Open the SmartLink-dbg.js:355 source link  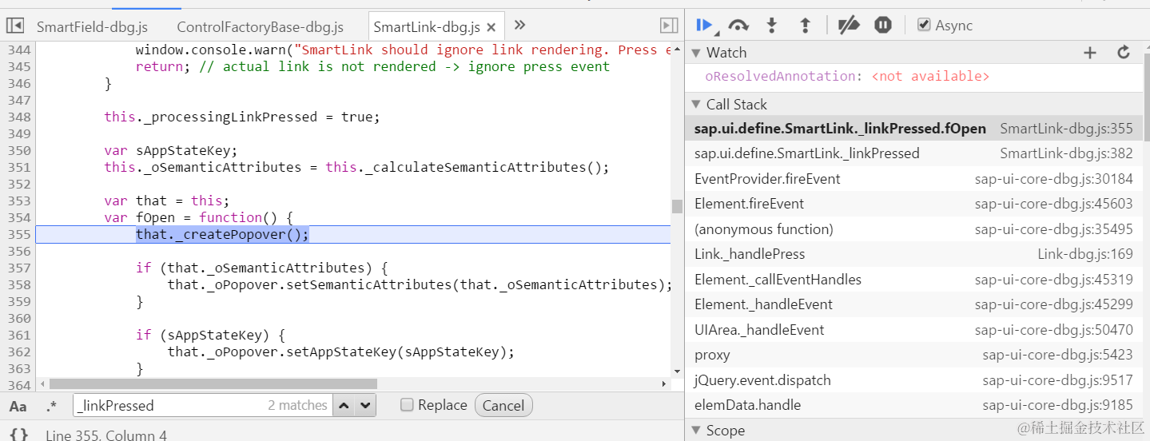point(1066,129)
